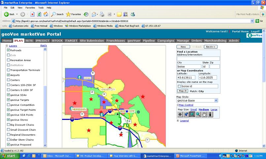The width and height of the screenshot is (266, 159).
Task: Select the crosshair recenter map tool
Action: [x=180, y=114]
